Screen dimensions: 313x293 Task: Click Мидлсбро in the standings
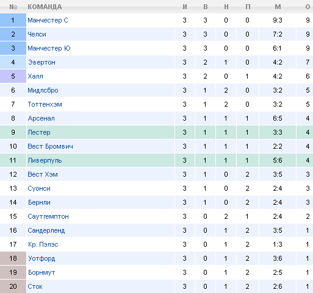point(43,90)
